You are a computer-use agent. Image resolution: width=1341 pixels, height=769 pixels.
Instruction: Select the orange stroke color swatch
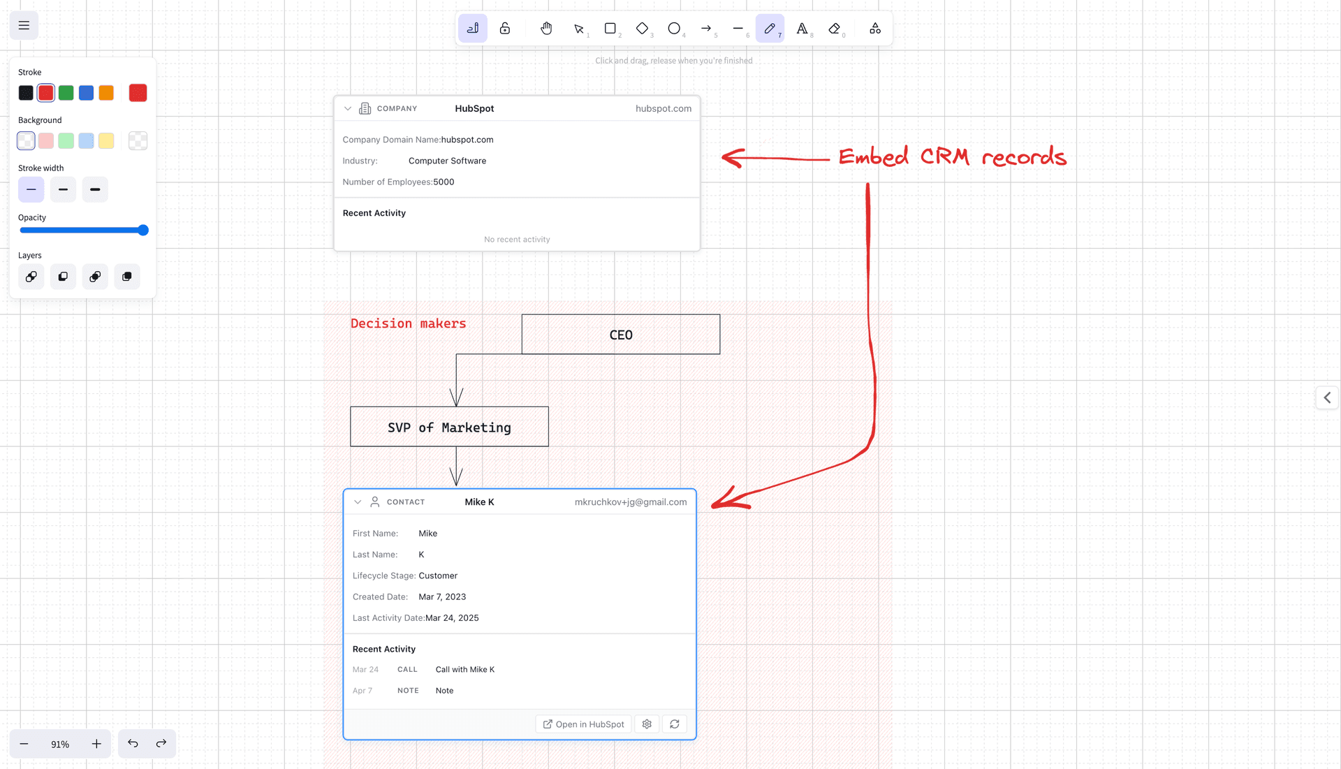coord(106,92)
